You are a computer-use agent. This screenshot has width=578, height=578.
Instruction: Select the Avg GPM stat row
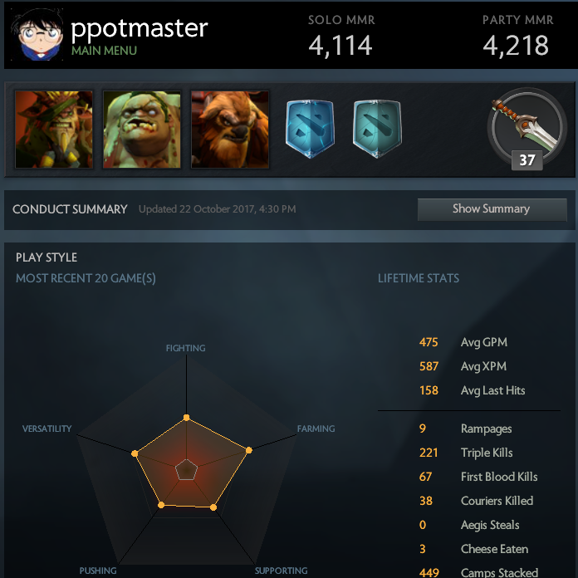pyautogui.click(x=469, y=342)
